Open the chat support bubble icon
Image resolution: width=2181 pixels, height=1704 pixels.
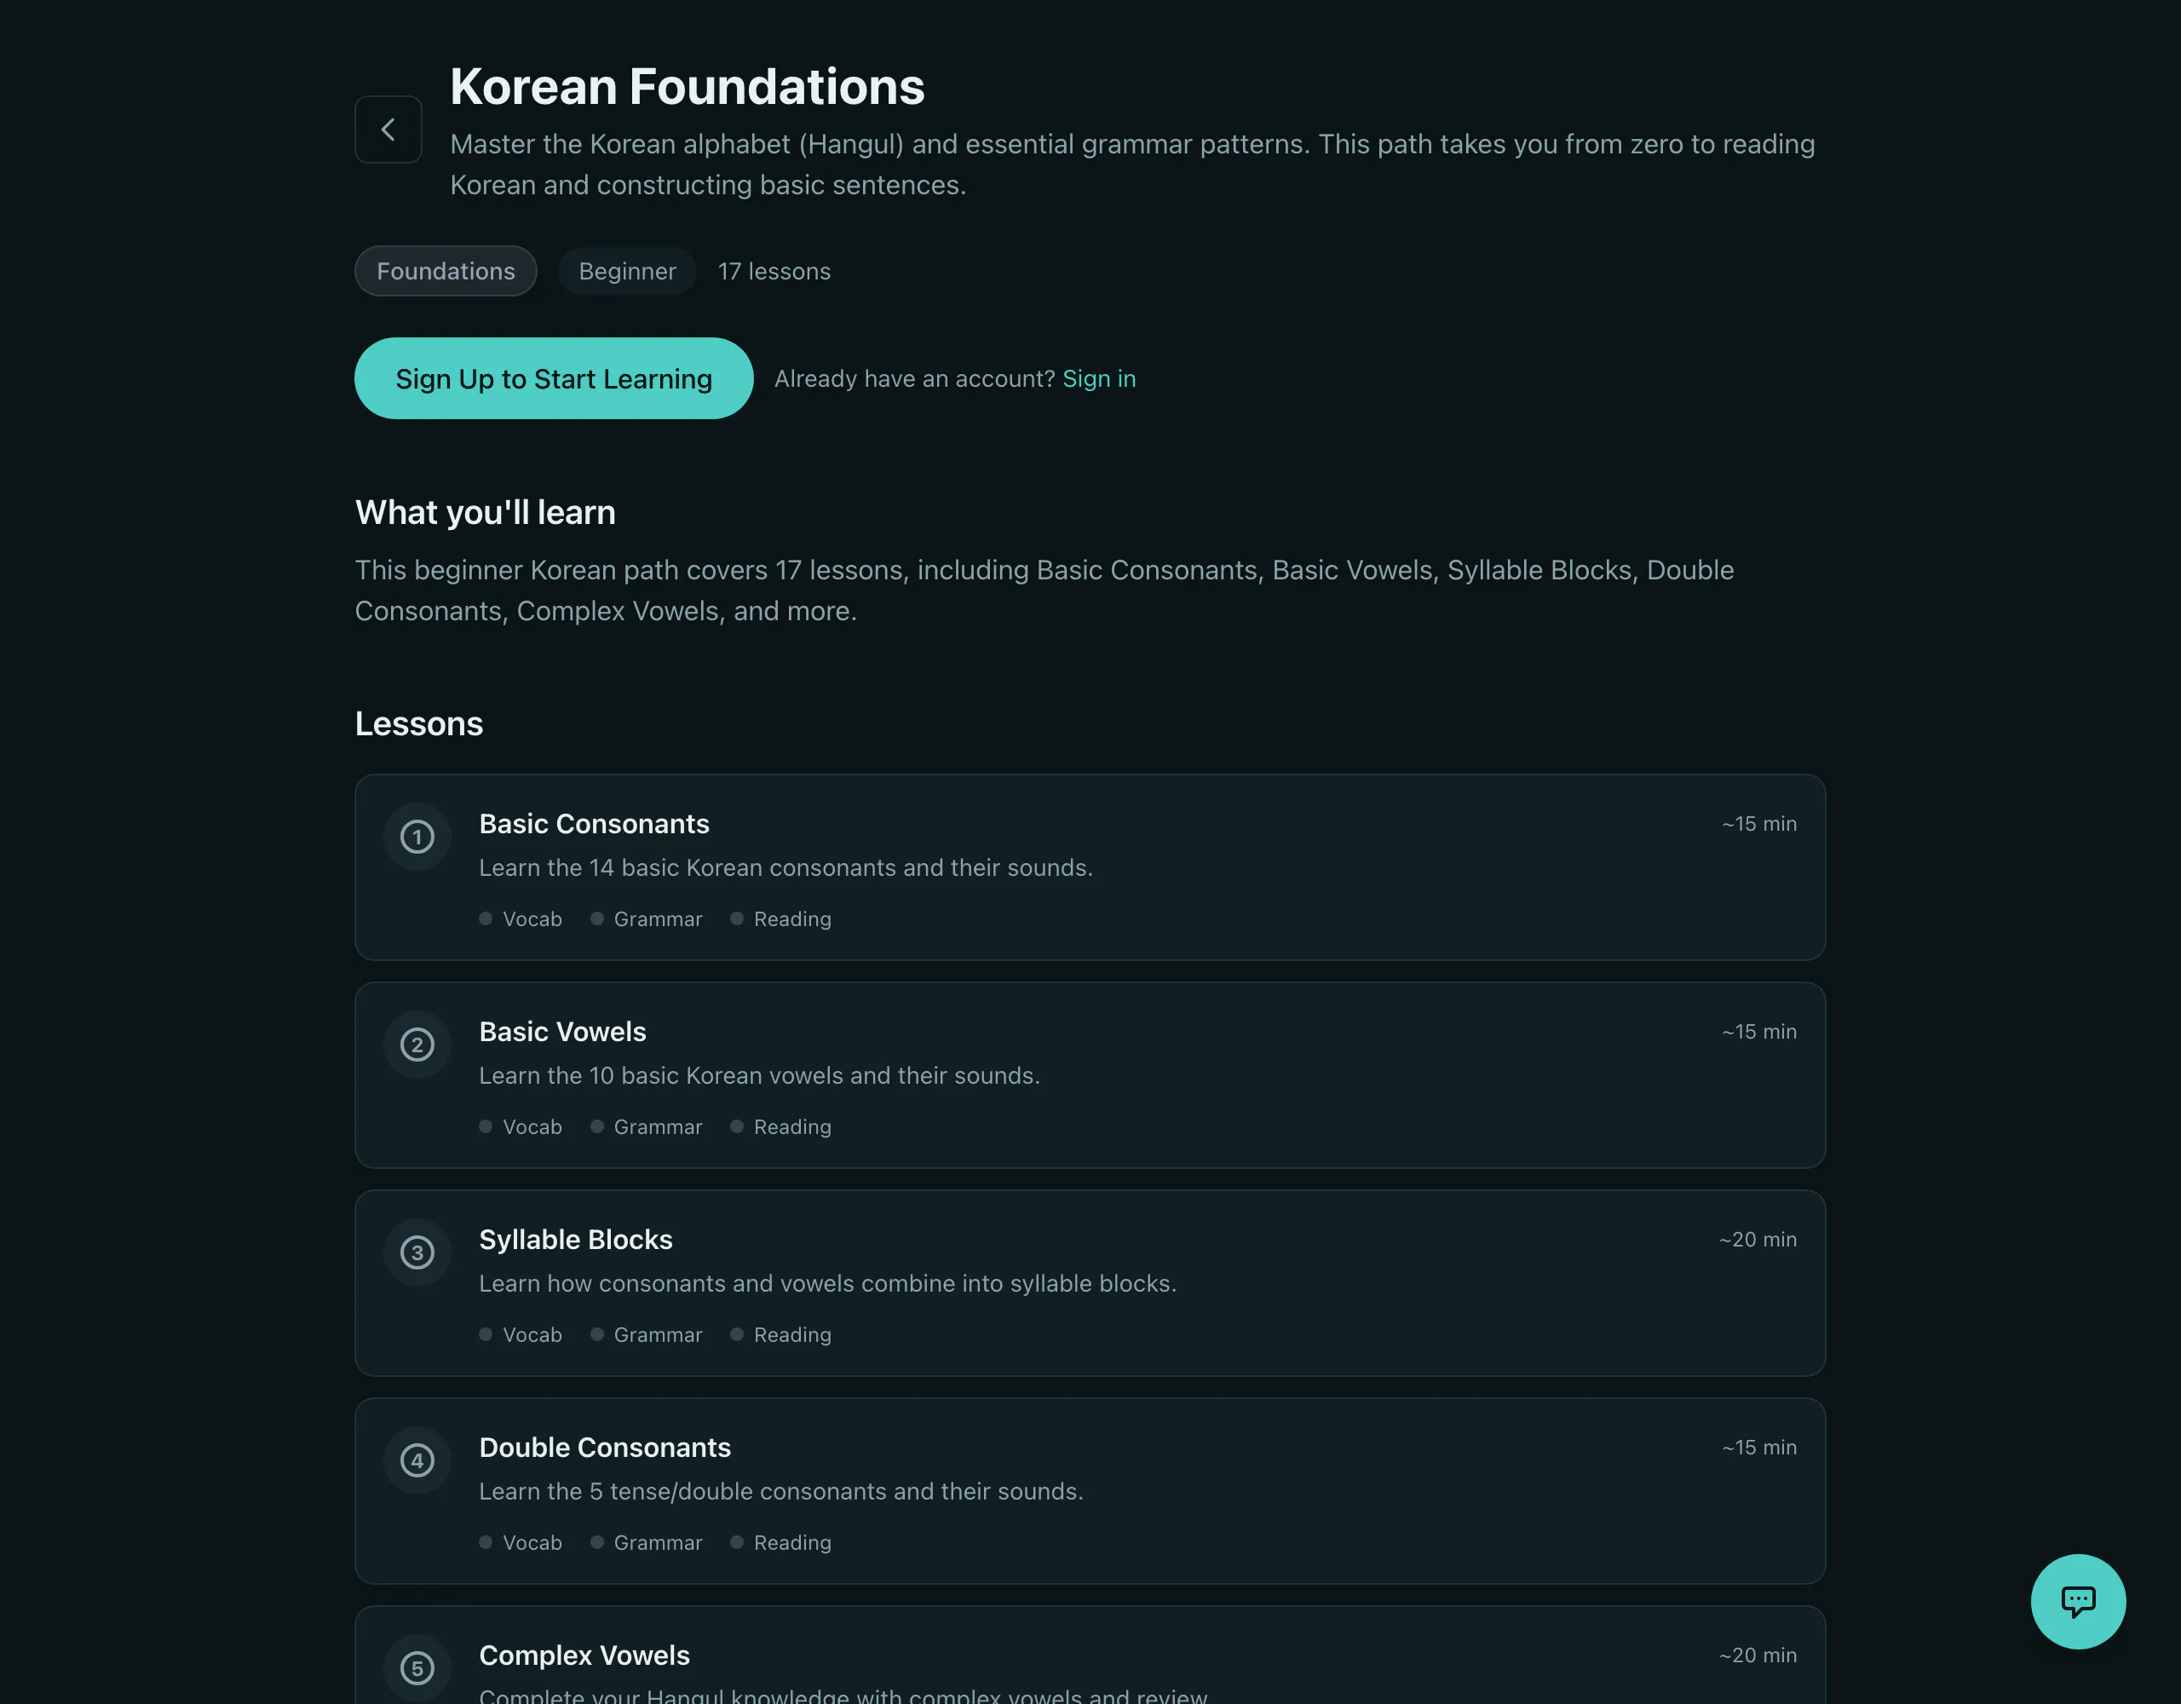2077,1601
